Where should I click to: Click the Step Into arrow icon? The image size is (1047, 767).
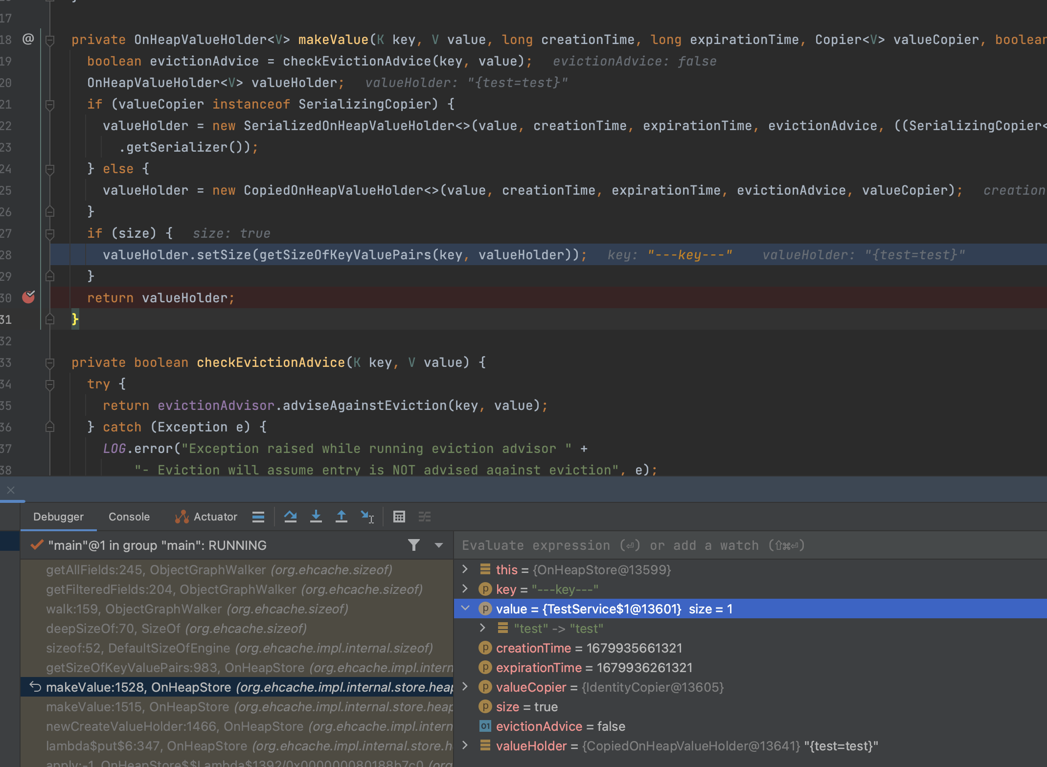pyautogui.click(x=316, y=517)
